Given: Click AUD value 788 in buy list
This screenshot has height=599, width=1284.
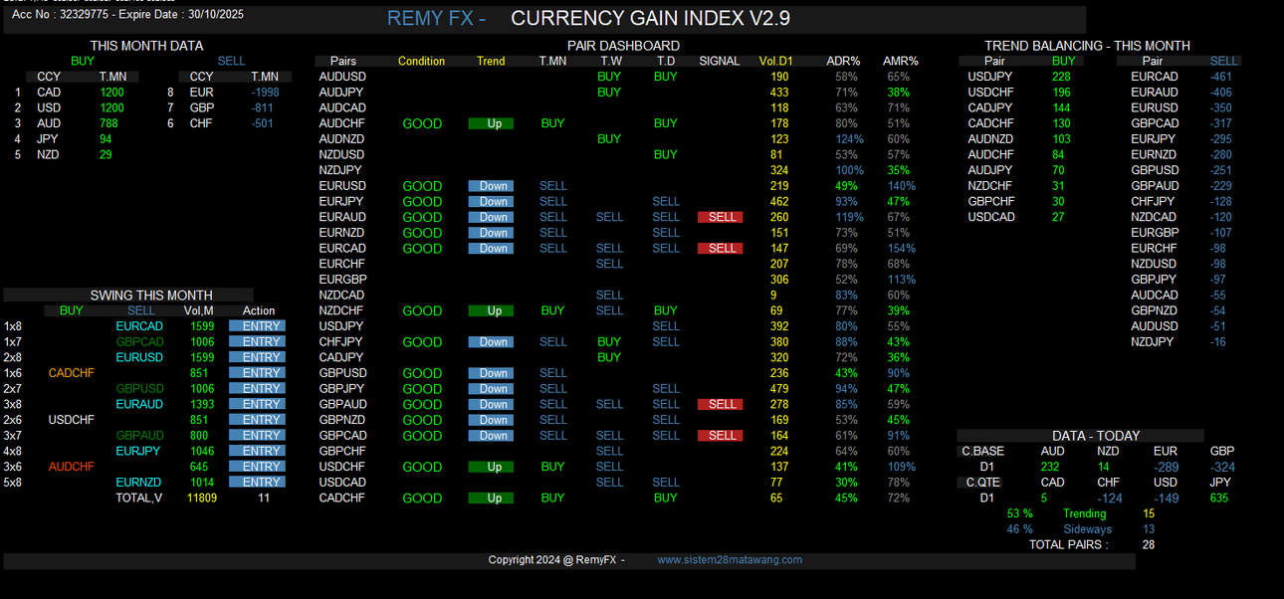Looking at the screenshot, I should 109,123.
